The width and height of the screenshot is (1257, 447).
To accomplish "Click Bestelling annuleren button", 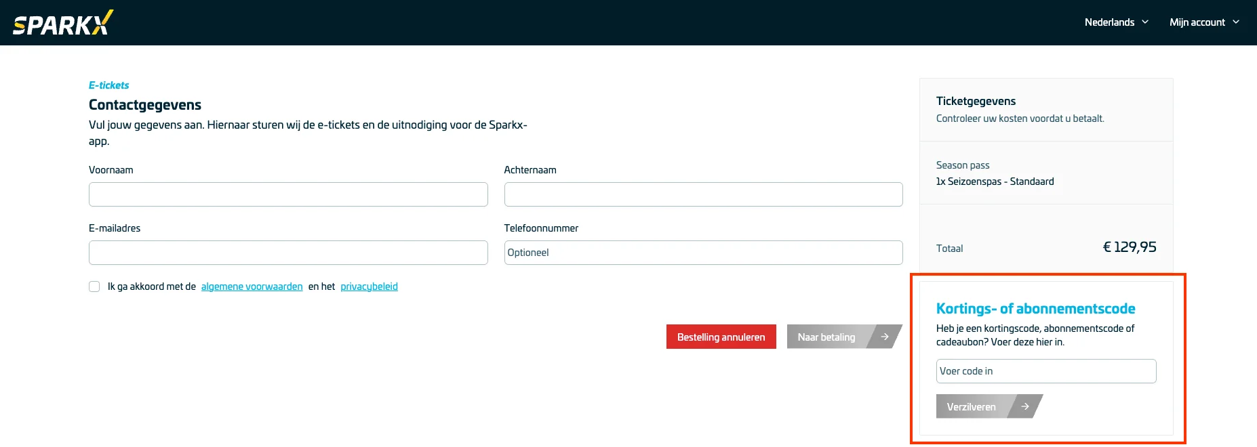I will pyautogui.click(x=721, y=337).
